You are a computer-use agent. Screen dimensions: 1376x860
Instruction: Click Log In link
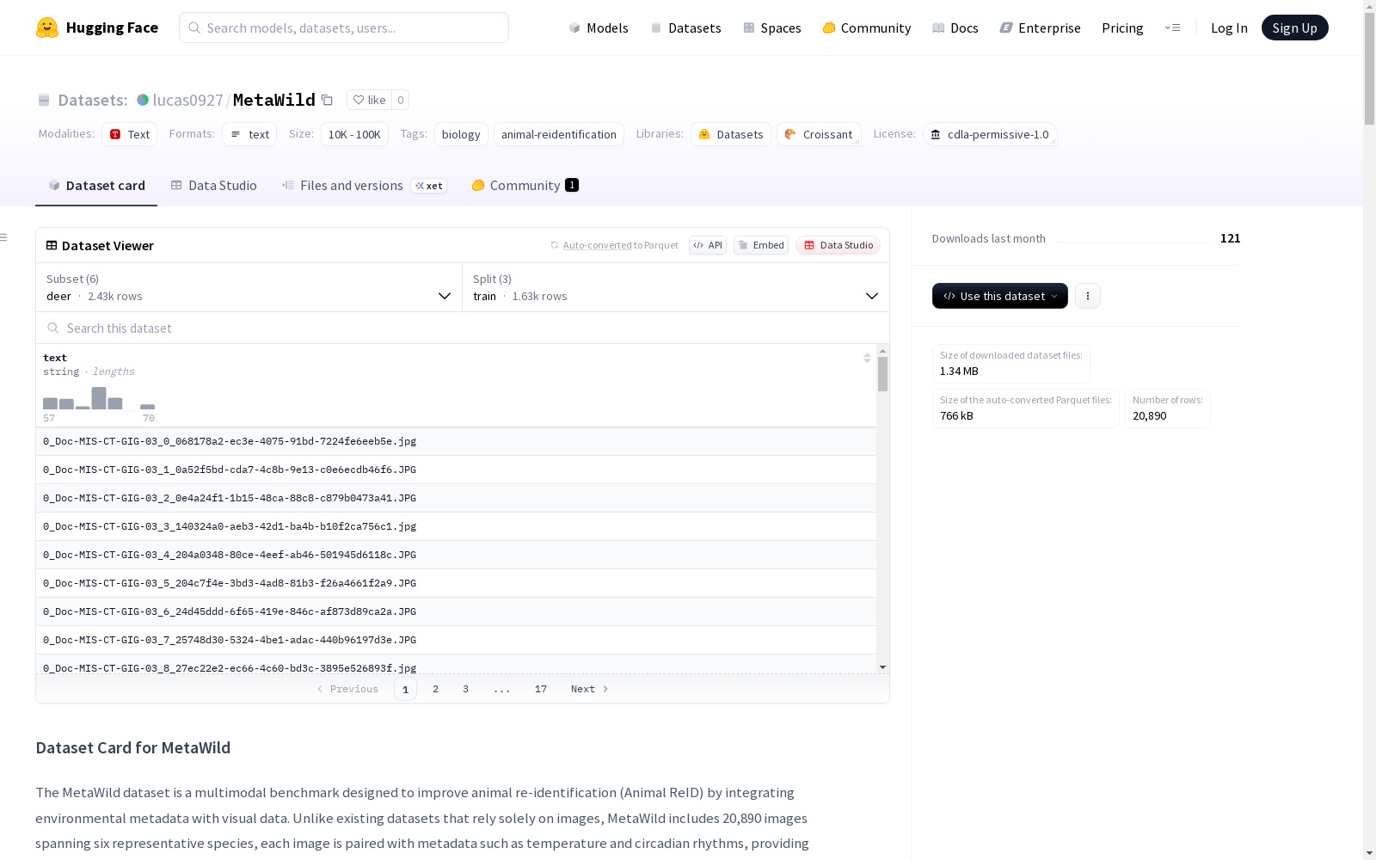pyautogui.click(x=1229, y=28)
